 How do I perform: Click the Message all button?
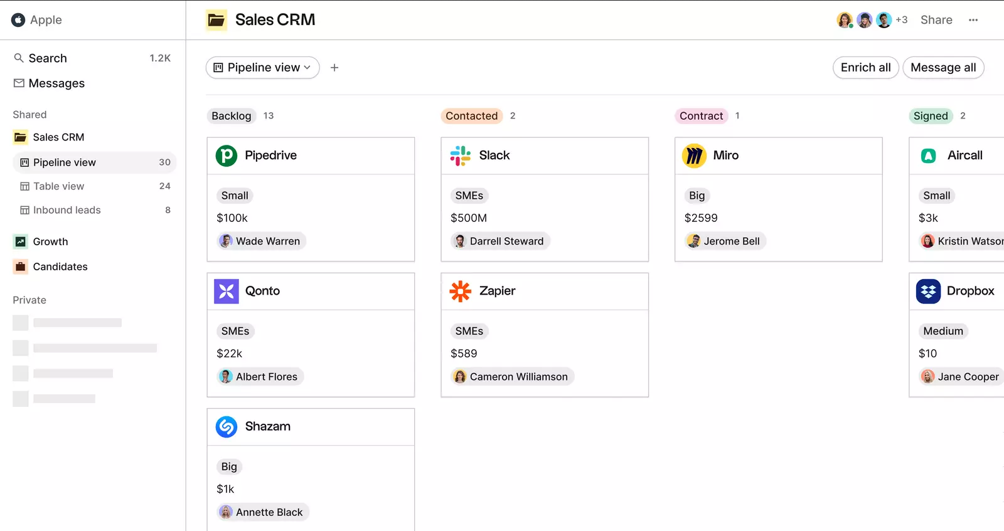tap(943, 68)
